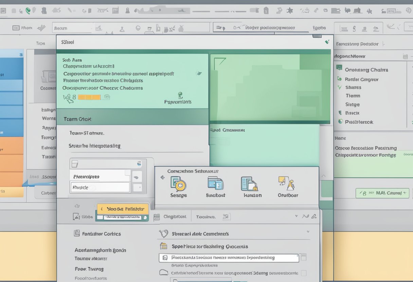Open dropdown arrow right of Teouinks tab
Image resolution: width=413 pixels, height=282 pixels.
296,216
